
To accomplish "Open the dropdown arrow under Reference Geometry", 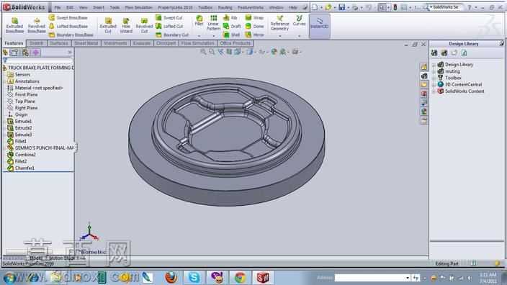I will coord(279,36).
